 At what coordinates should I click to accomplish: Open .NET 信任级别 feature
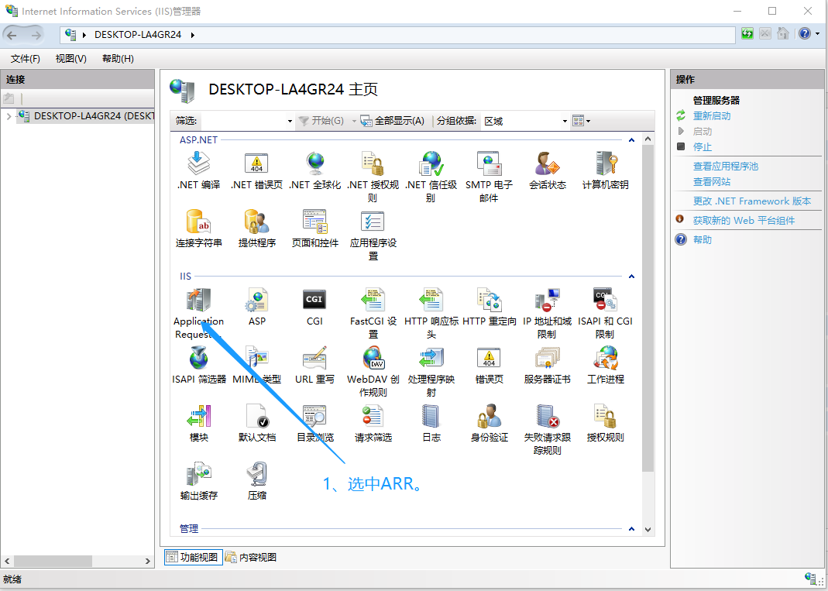coord(431,177)
